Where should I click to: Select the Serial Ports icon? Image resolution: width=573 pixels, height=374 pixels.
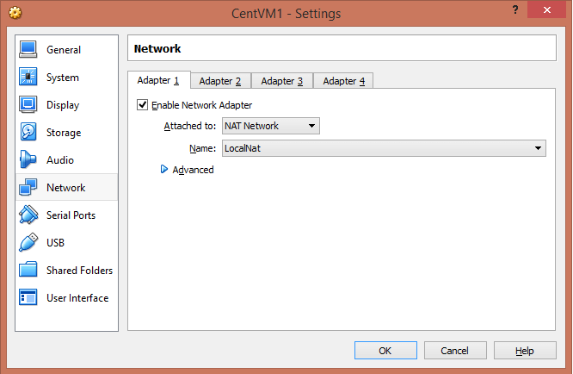[28, 215]
